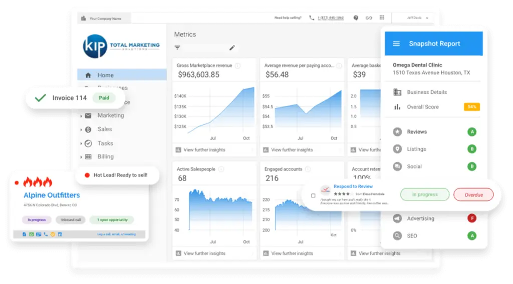This screenshot has width=513, height=284.
Task: Expand the Sales sidebar section
Action: click(81, 129)
